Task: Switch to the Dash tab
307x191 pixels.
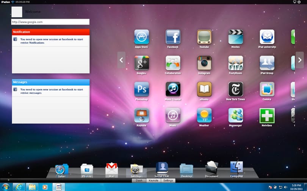Action: [x=139, y=180]
